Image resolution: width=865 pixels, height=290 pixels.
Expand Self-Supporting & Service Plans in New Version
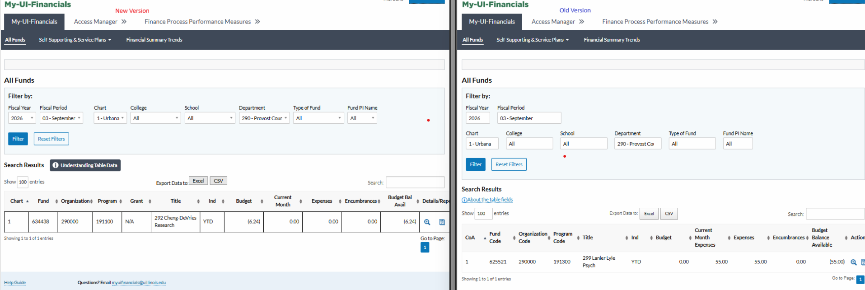tap(75, 40)
